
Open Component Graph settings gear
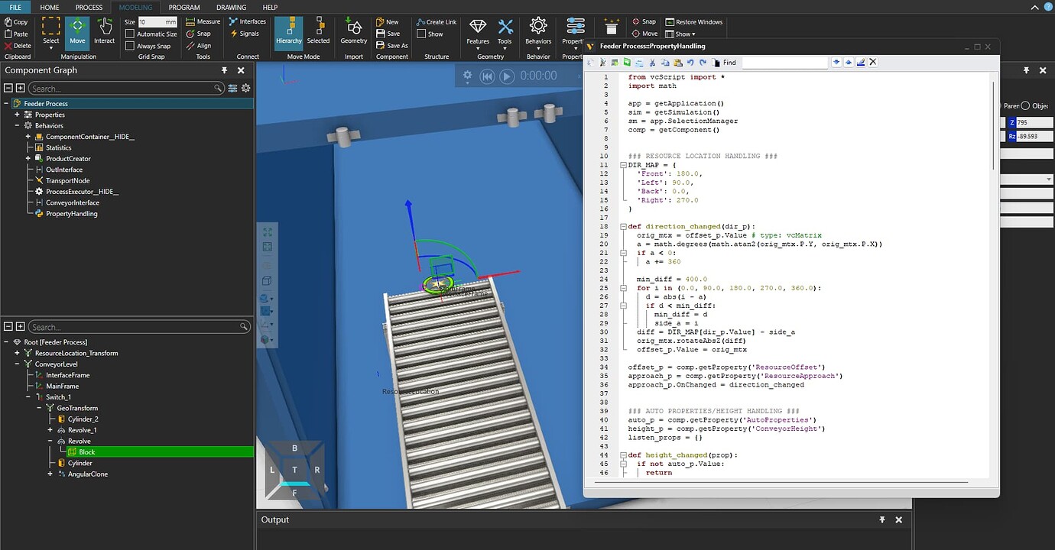coord(246,89)
